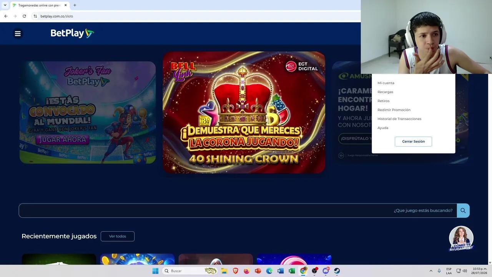The height and width of the screenshot is (277, 492).
Task: Go back in the browser
Action: [6, 16]
